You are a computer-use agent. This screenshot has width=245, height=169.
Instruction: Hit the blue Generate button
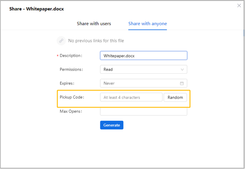tap(112, 125)
